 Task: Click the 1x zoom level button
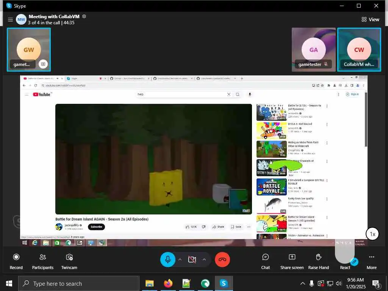(x=372, y=234)
